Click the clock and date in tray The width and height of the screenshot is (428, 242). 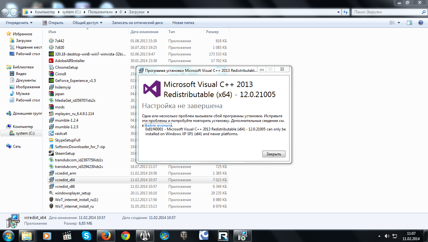tap(411, 236)
